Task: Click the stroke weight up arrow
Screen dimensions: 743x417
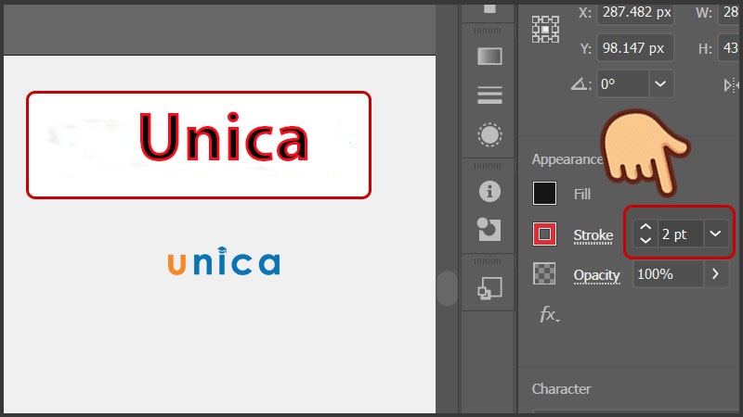Action: (645, 227)
